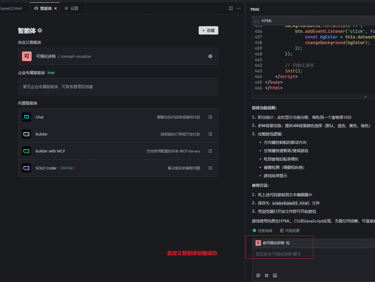Click the @ mention icon
Screen dimensions: 375x282
pyautogui.click(x=258, y=275)
